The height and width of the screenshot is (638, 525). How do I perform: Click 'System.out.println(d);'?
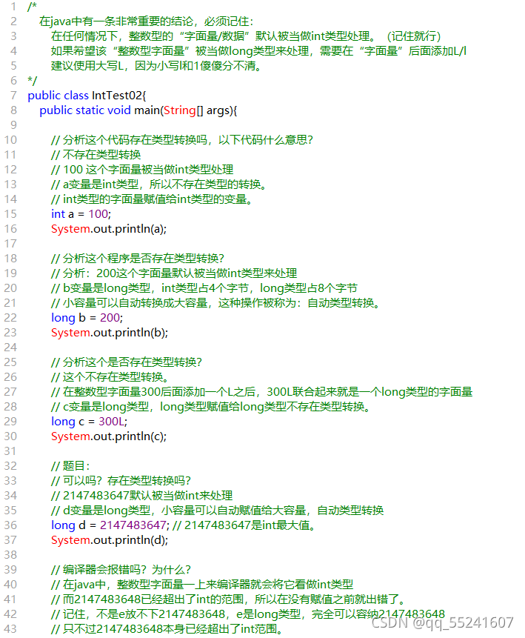110,540
